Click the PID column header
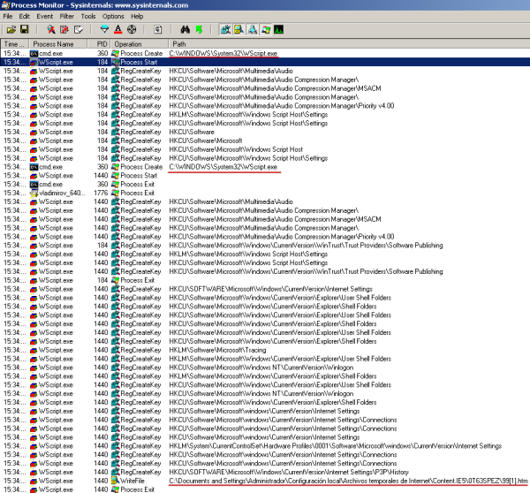This screenshot has height=493, width=530. pyautogui.click(x=99, y=44)
